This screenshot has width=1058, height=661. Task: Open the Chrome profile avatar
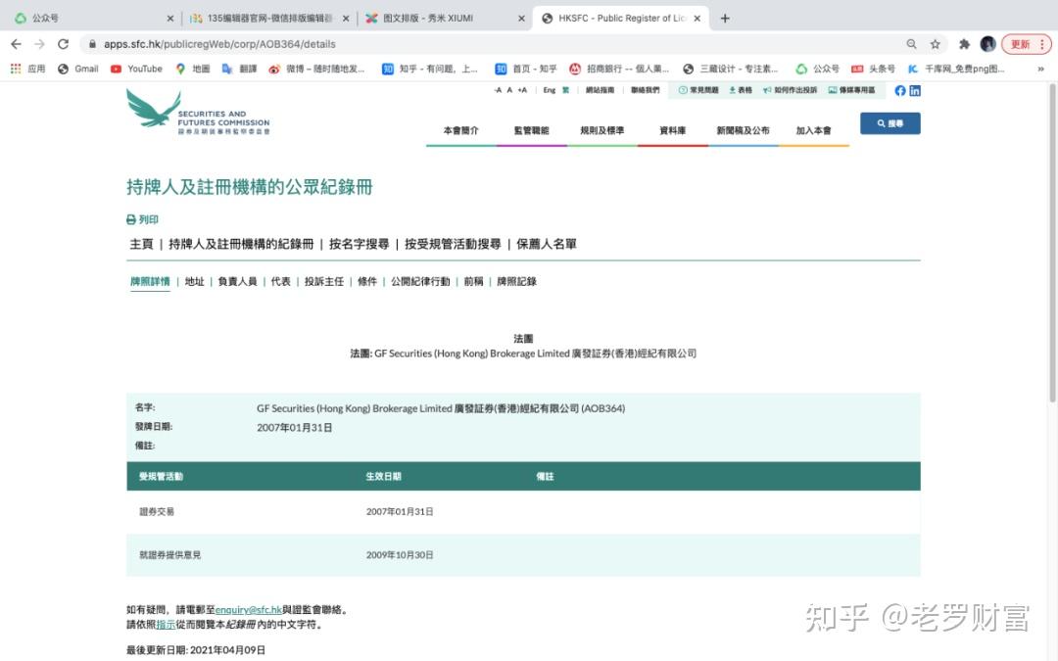[987, 44]
